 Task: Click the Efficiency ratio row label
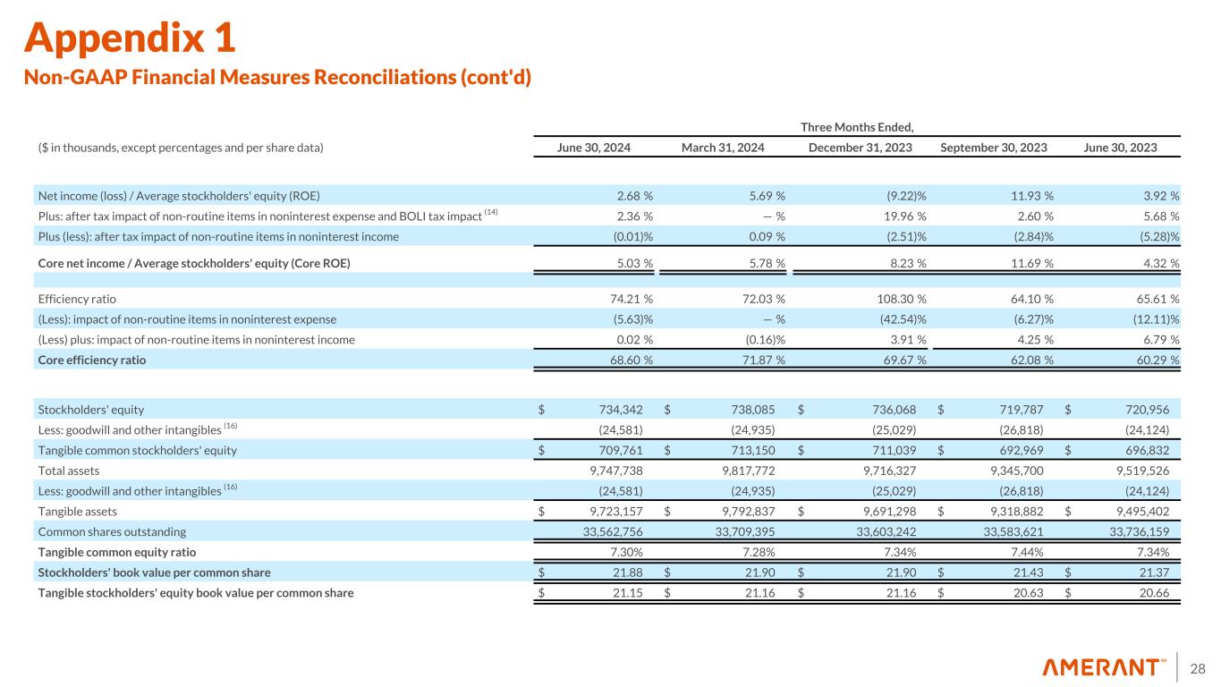[x=77, y=299]
